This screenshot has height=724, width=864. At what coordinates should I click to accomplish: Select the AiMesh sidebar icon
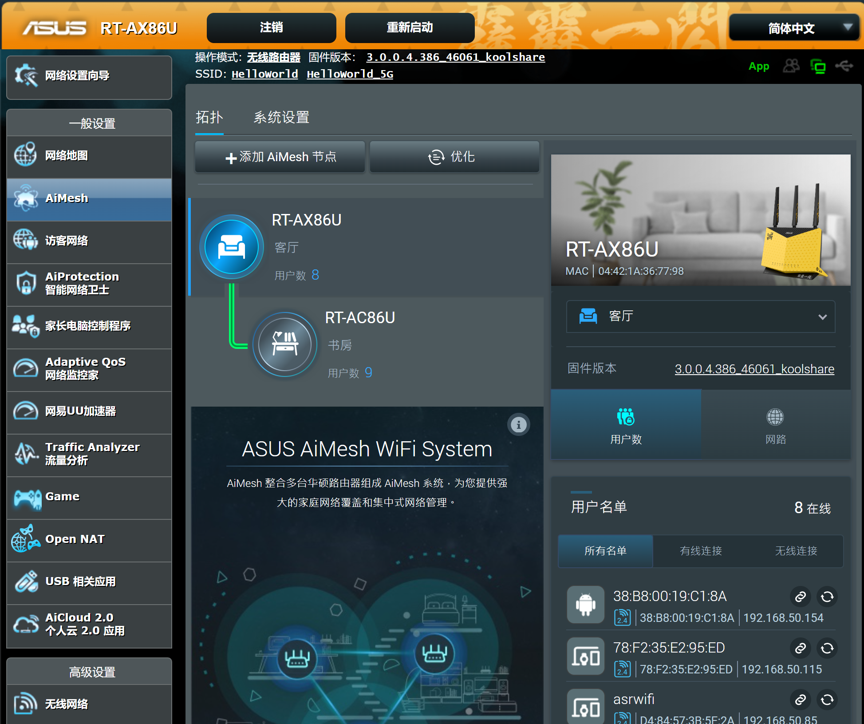click(x=26, y=198)
